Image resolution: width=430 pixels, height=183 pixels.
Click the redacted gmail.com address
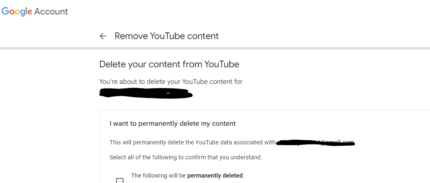tap(315, 143)
